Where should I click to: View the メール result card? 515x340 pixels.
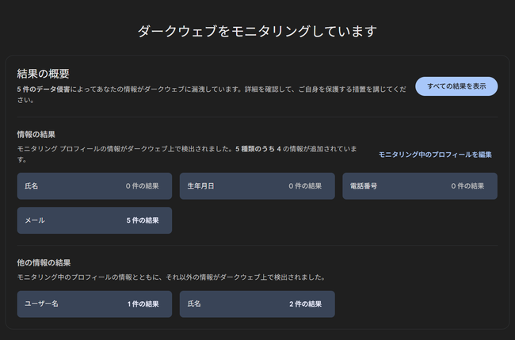click(94, 220)
